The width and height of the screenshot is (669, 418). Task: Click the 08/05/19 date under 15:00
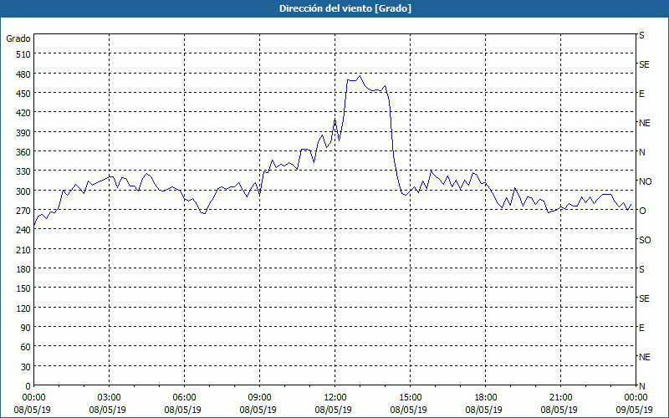pyautogui.click(x=408, y=410)
